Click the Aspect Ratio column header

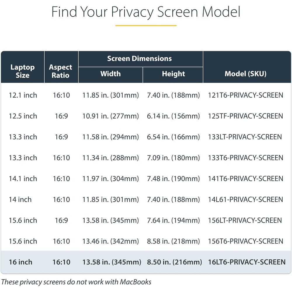(x=60, y=71)
